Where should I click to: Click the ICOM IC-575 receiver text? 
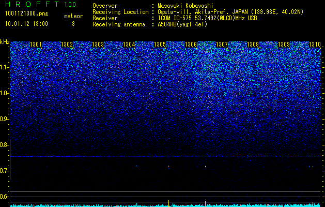(207, 18)
